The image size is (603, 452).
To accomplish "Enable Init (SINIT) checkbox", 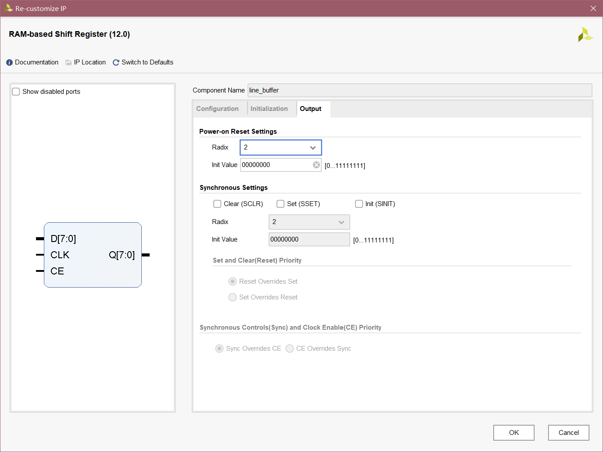I will tap(359, 204).
